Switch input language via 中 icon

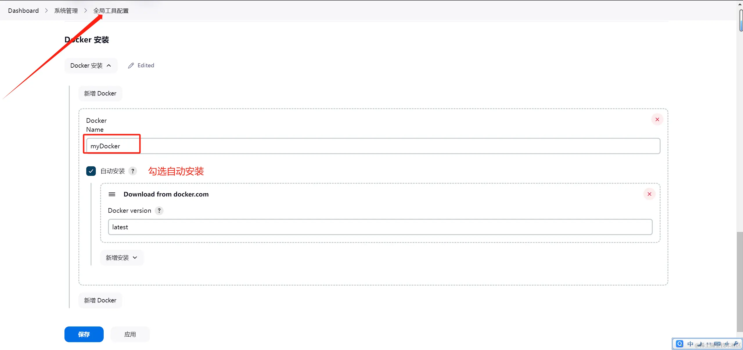pos(690,344)
